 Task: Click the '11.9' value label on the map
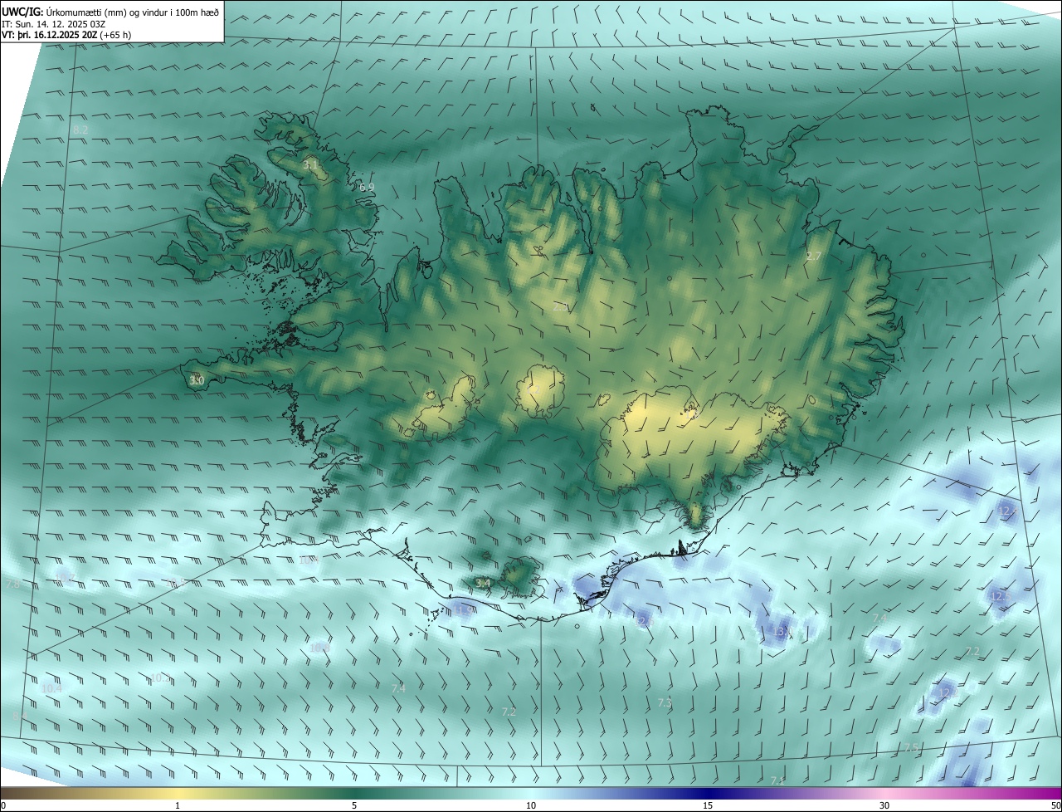pos(465,609)
